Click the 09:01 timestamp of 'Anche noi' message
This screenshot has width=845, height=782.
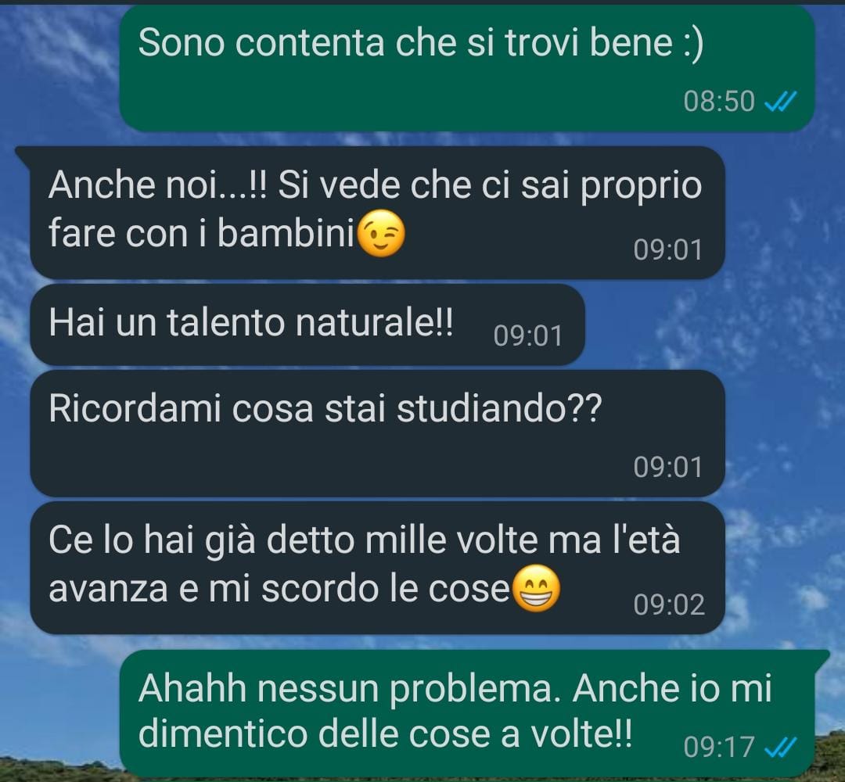pos(668,250)
